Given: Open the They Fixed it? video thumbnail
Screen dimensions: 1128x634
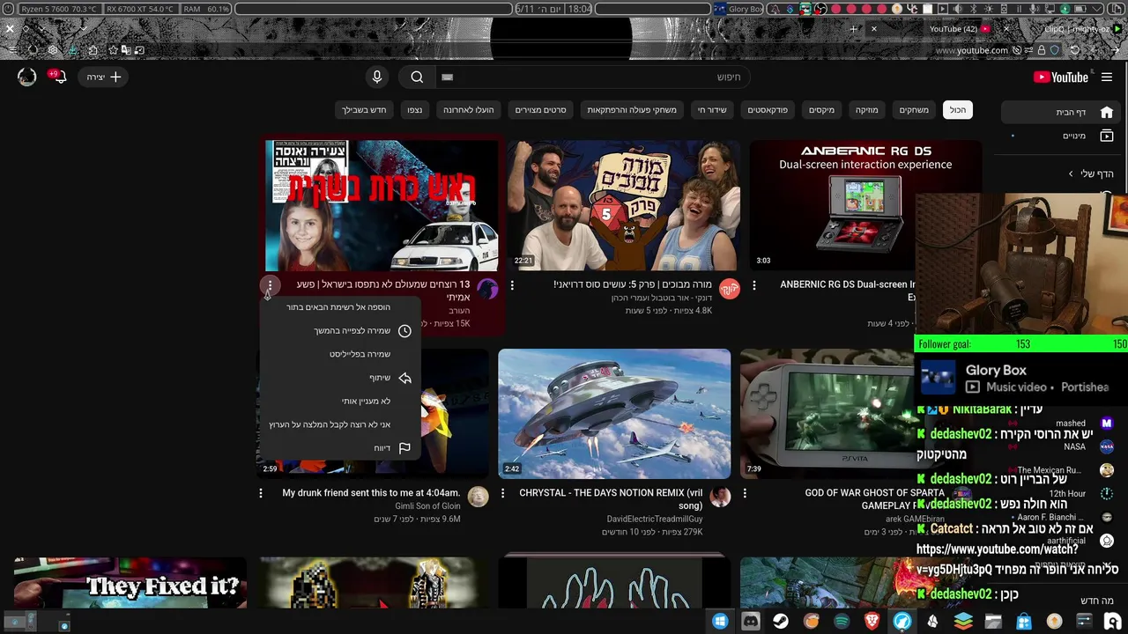Looking at the screenshot, I should pyautogui.click(x=130, y=583).
